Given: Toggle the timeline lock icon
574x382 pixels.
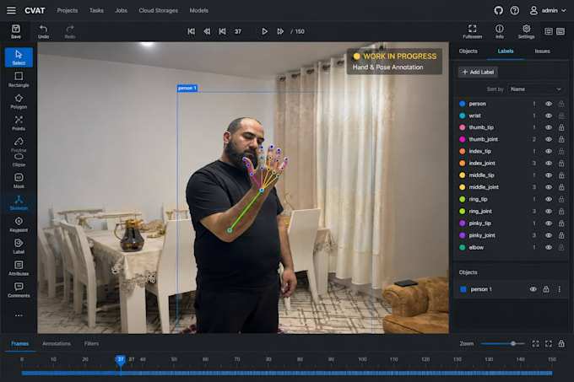Looking at the screenshot, I should click(561, 343).
